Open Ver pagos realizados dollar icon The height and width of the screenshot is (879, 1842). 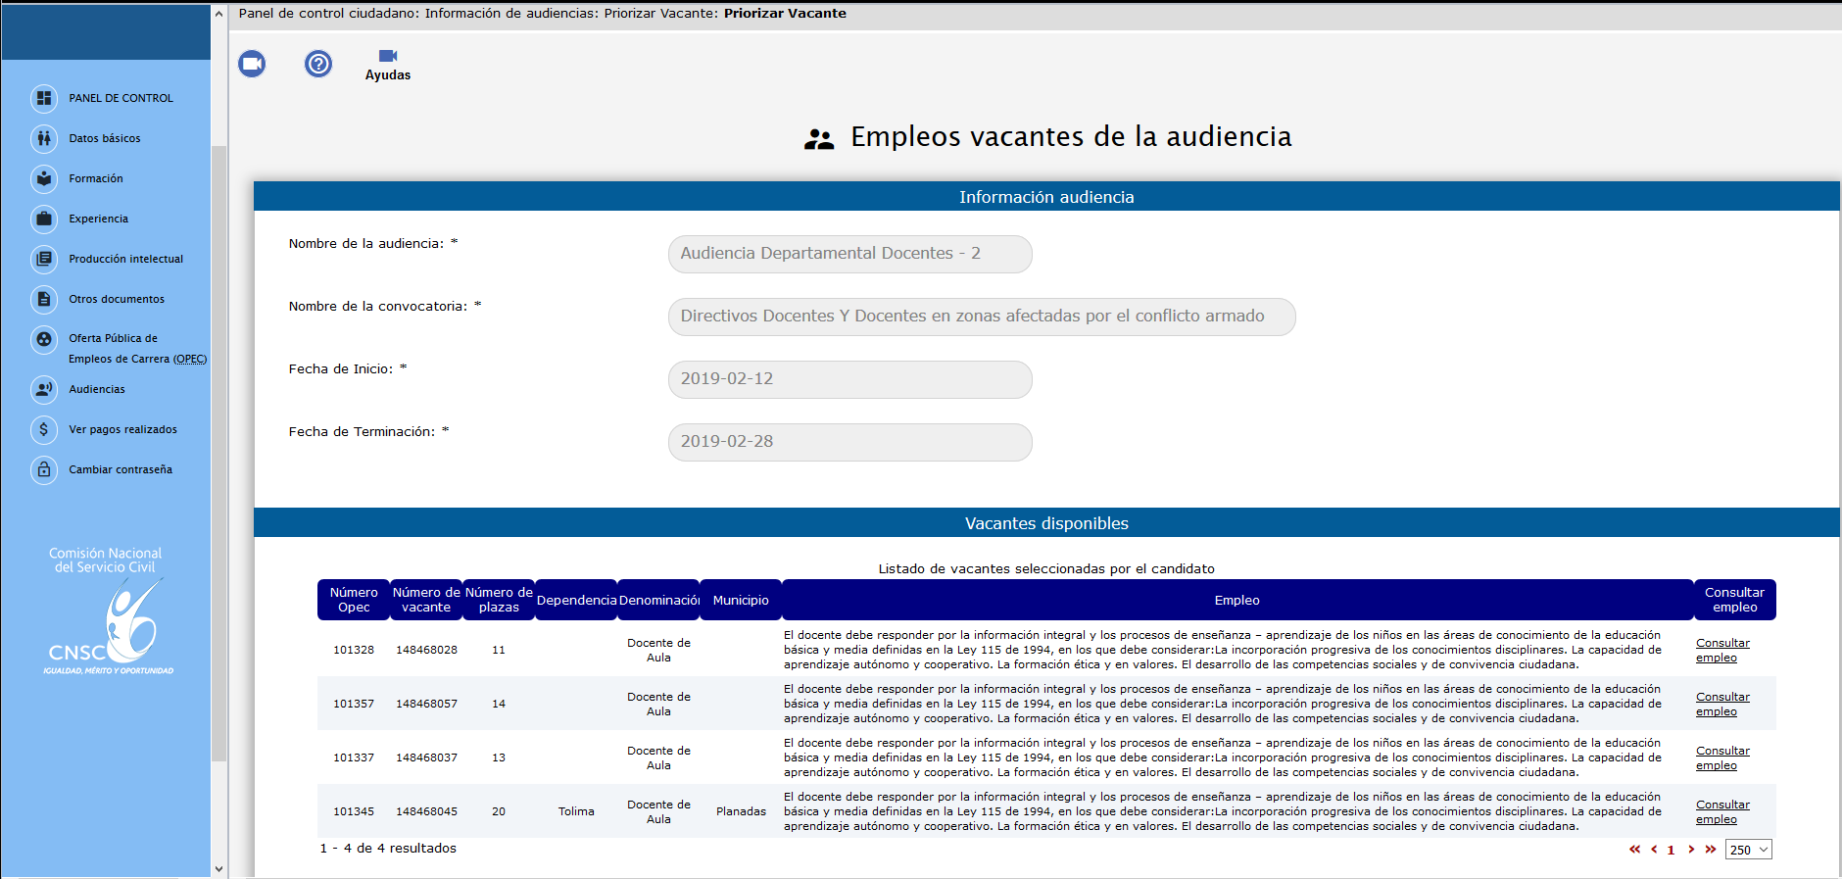44,429
